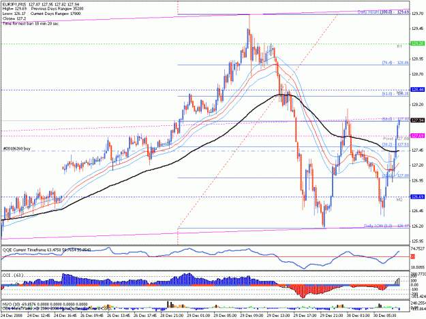Click the R1 resistance label
This screenshot has height=319, width=426.
(x=399, y=47)
